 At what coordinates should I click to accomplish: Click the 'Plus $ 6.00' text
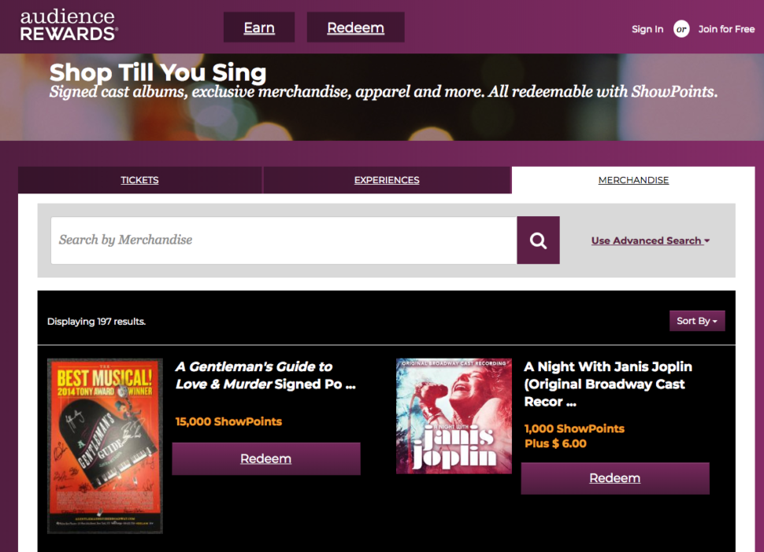[x=555, y=443]
